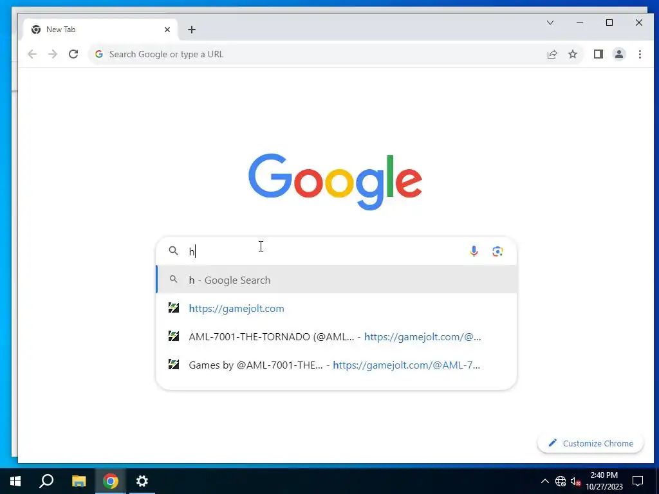Close the New Tab tab
659x494 pixels.
167,30
